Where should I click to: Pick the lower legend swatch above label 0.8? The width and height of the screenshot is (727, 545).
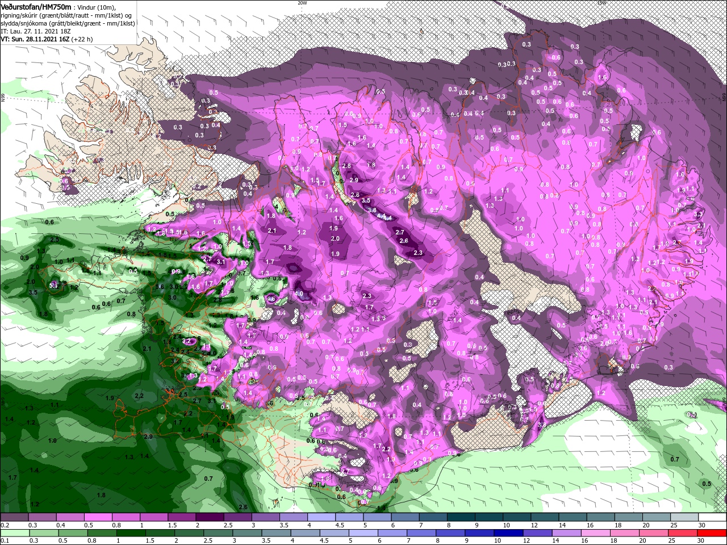[102, 533]
